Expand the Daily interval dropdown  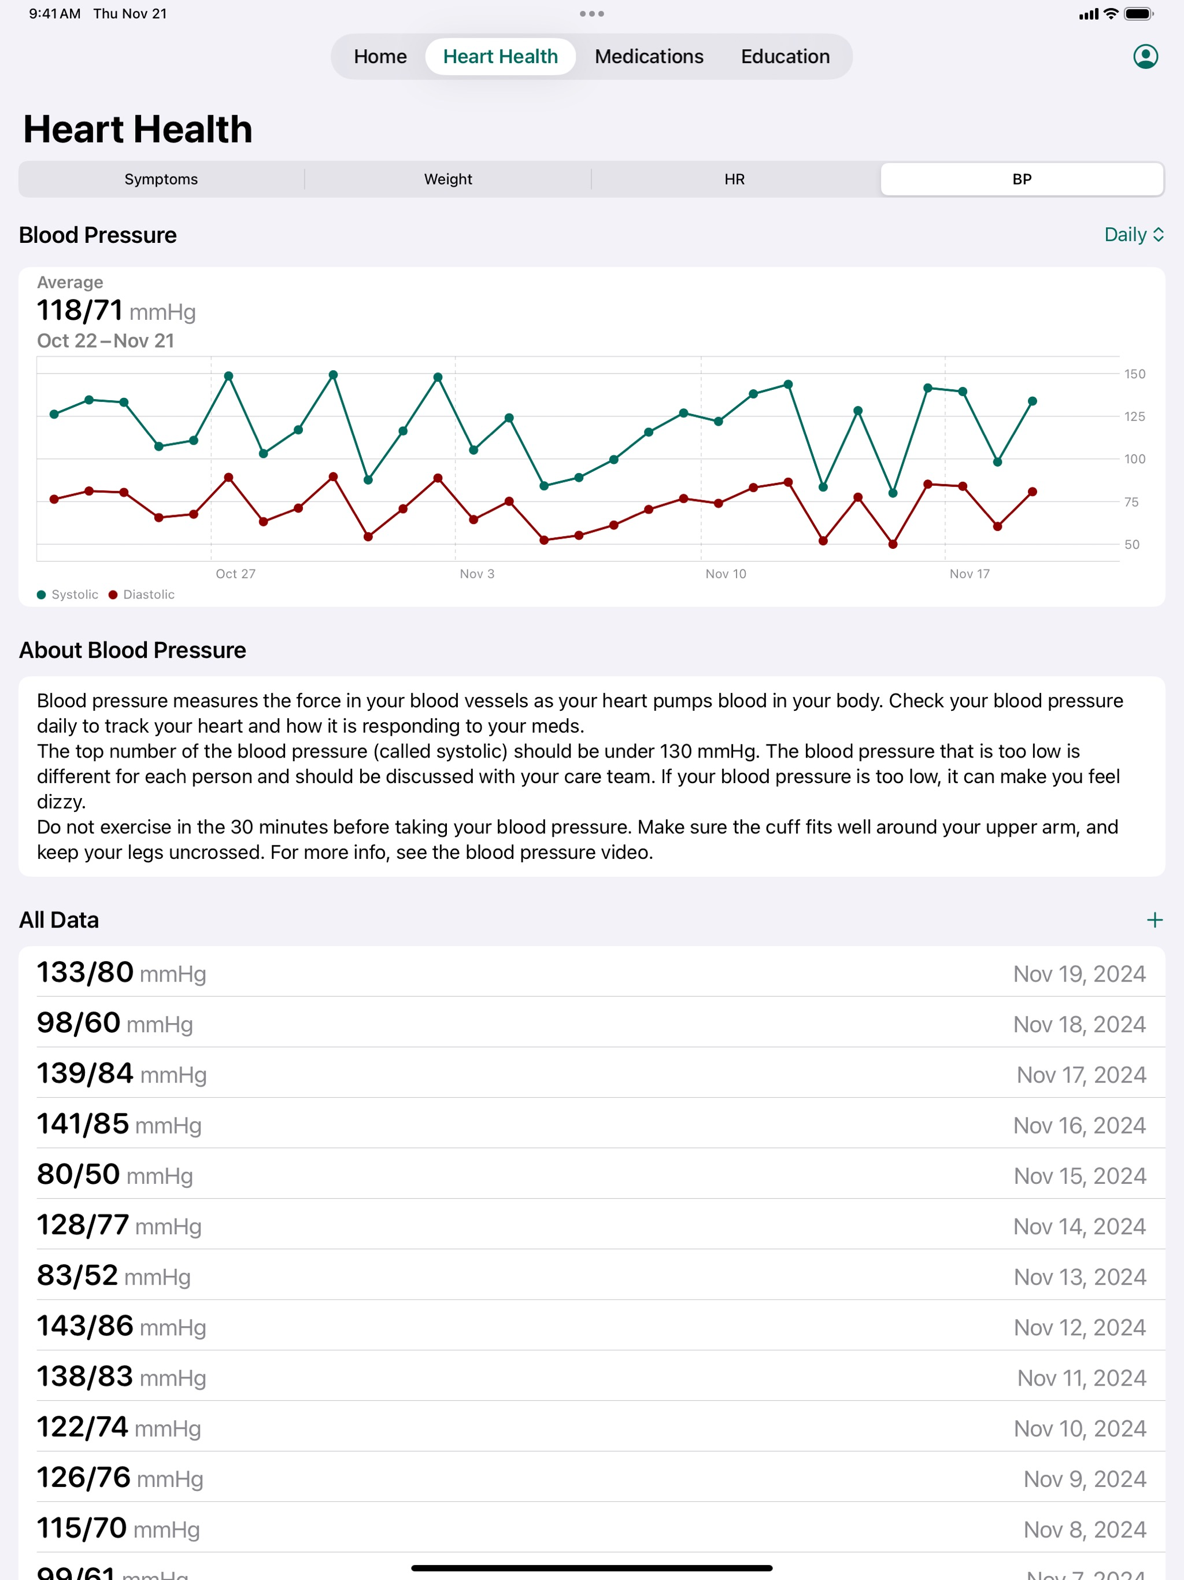pyautogui.click(x=1134, y=234)
